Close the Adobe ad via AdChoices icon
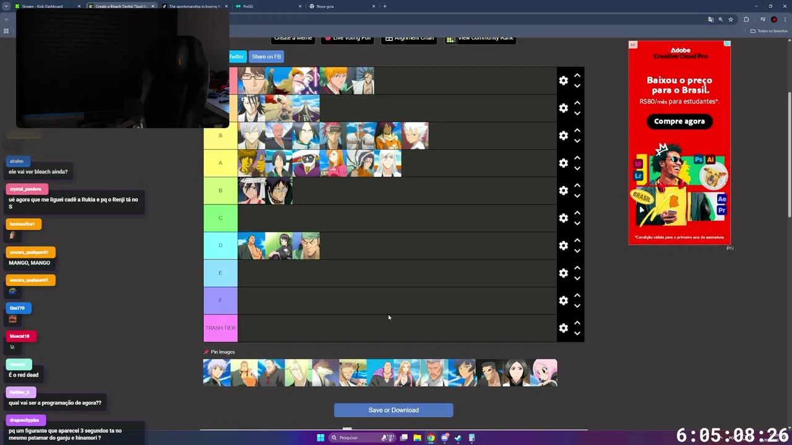The image size is (792, 445). pyautogui.click(x=728, y=44)
